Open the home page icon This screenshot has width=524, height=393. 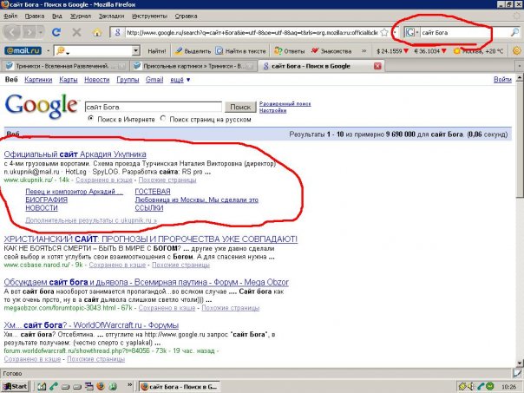[97, 32]
